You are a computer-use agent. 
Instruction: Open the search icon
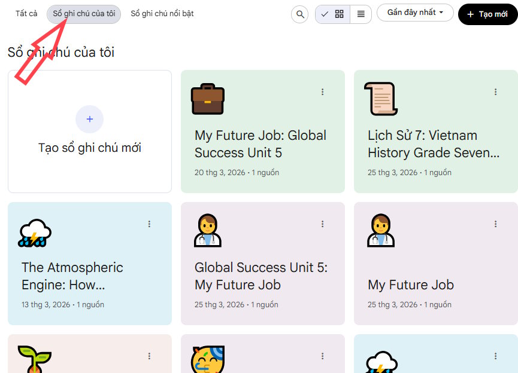[299, 14]
